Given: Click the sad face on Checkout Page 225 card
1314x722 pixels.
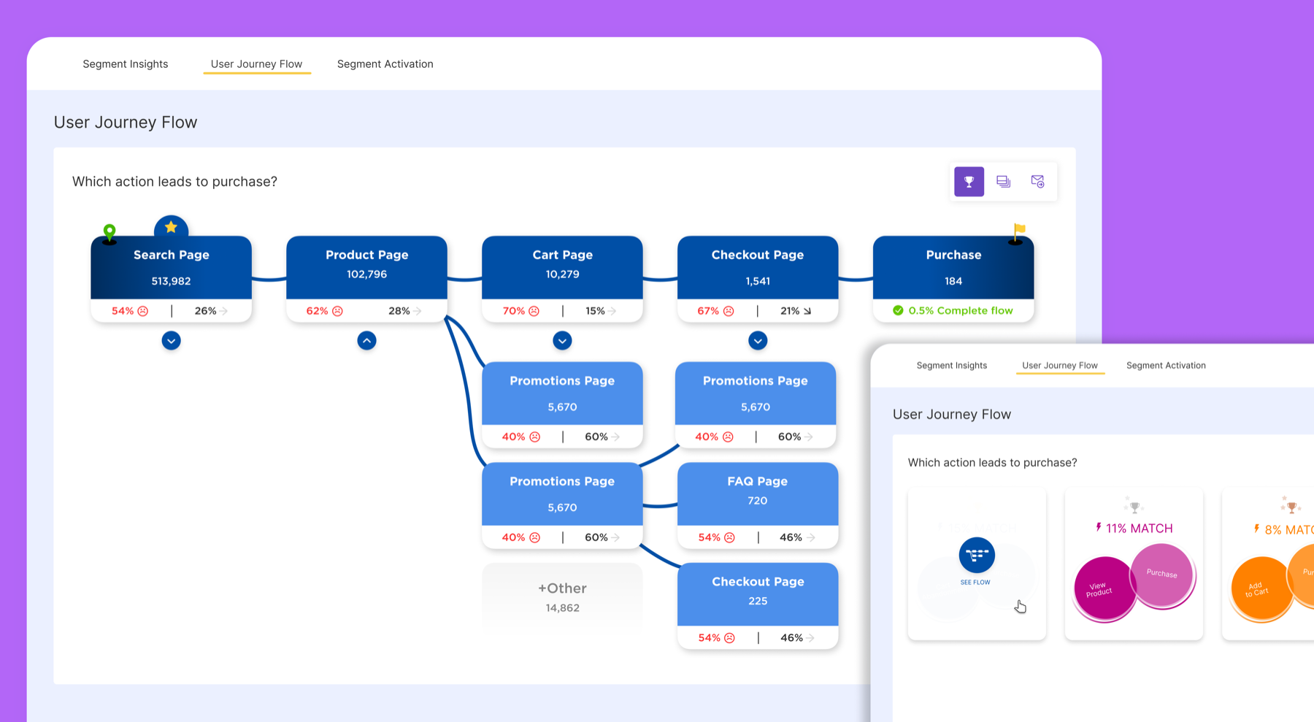Looking at the screenshot, I should point(729,638).
